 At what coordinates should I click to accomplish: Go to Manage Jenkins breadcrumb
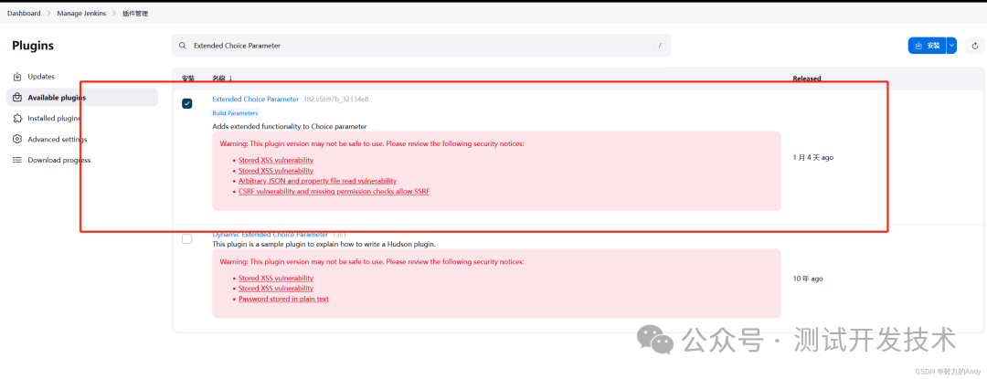tap(82, 13)
